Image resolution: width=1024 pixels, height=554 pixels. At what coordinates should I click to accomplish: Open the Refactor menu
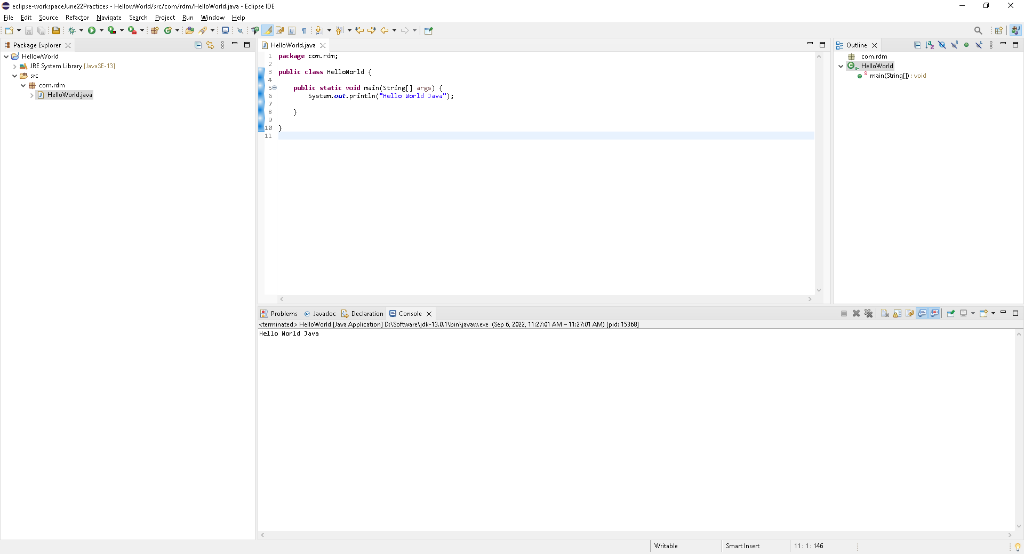(77, 18)
